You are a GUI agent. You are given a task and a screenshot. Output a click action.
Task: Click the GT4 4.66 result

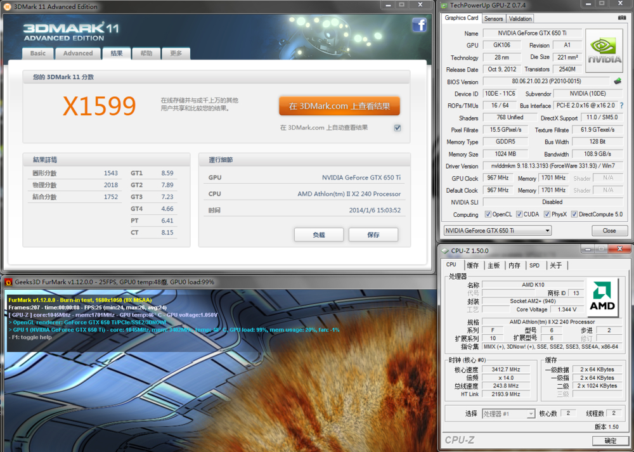(153, 209)
